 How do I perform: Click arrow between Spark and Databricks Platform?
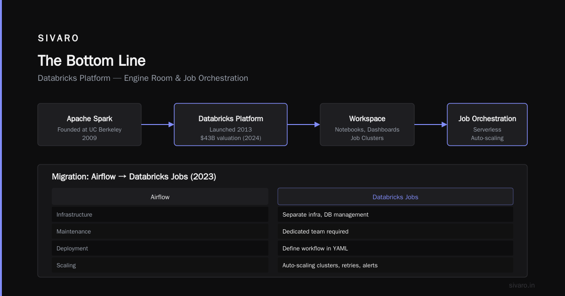(158, 125)
